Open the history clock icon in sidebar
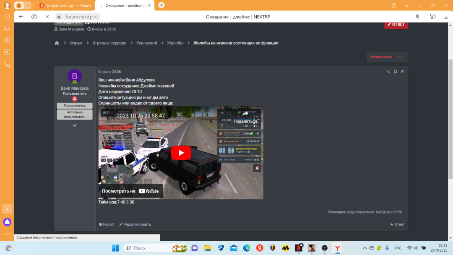Screen dimensions: 453x255 coord(7,16)
